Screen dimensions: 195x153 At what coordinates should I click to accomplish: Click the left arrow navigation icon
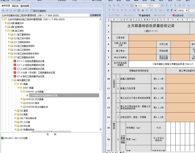pos(3,11)
